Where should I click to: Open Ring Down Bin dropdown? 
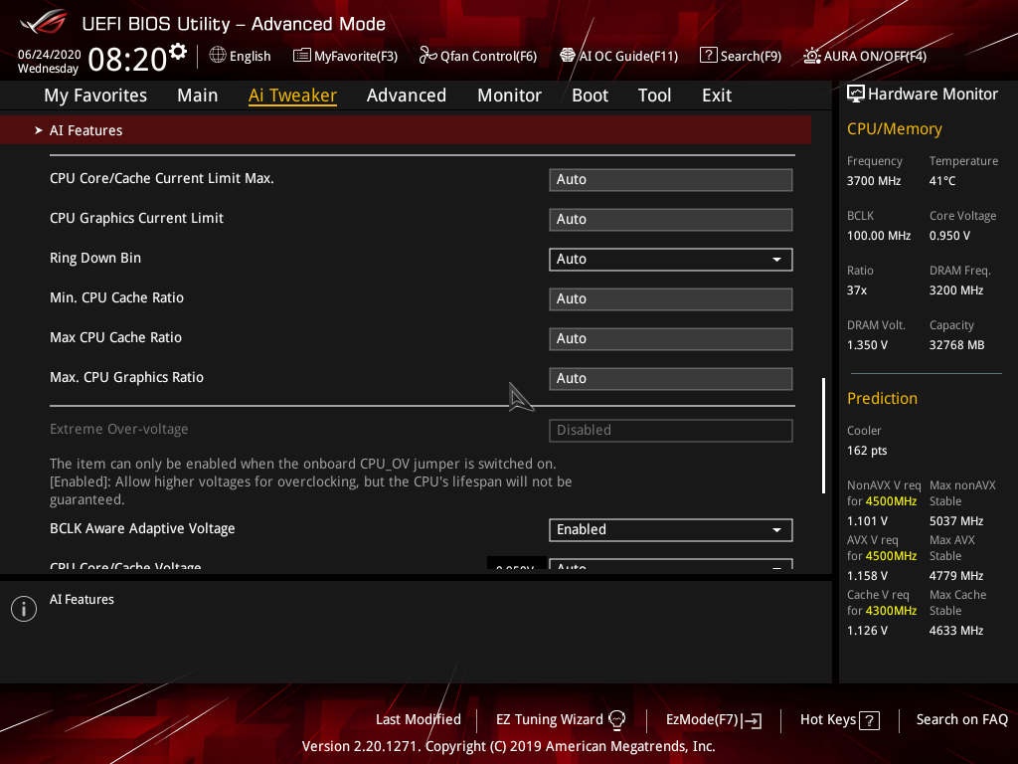pos(671,260)
